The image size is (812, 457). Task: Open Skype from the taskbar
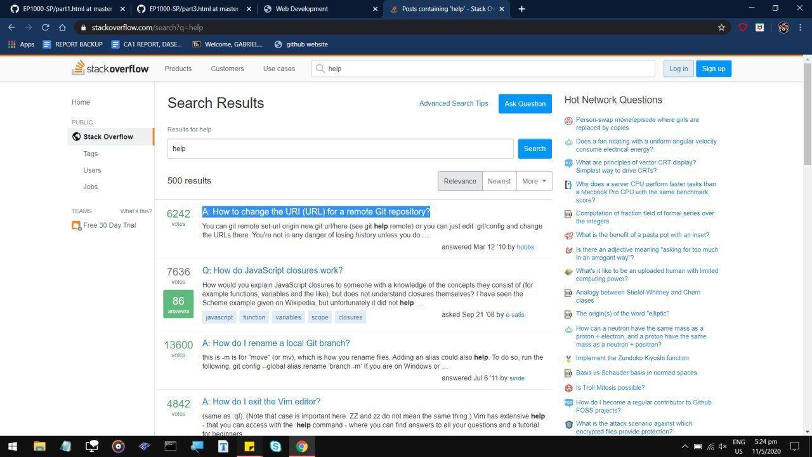pyautogui.click(x=275, y=446)
